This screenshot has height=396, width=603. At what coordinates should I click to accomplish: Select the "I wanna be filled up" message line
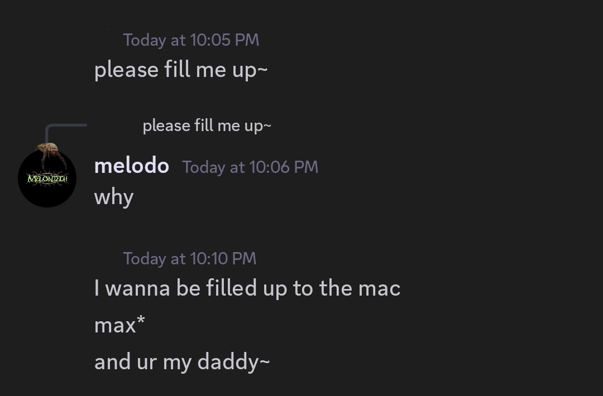pos(247,288)
